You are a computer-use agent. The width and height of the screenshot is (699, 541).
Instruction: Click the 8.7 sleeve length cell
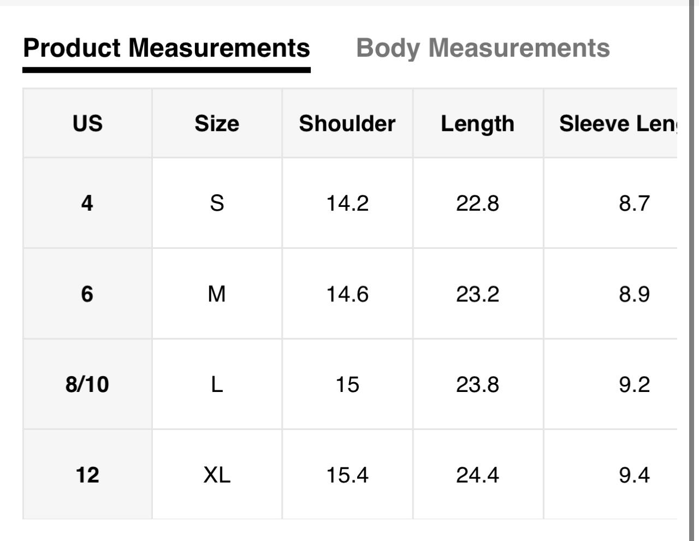634,203
